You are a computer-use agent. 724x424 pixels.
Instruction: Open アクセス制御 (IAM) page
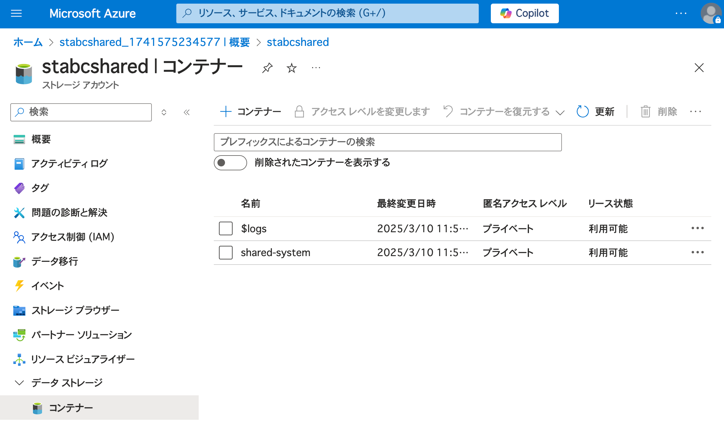[x=73, y=237]
